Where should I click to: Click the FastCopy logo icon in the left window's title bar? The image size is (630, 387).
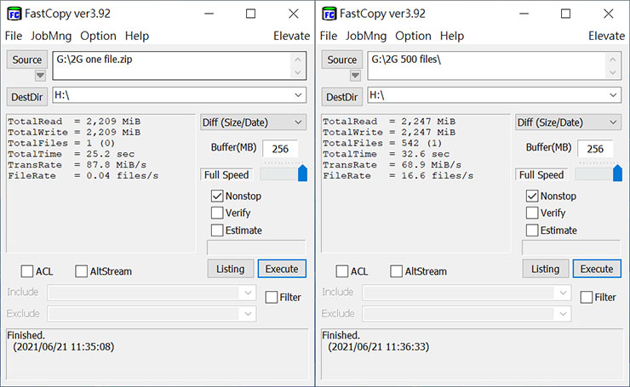tap(14, 14)
